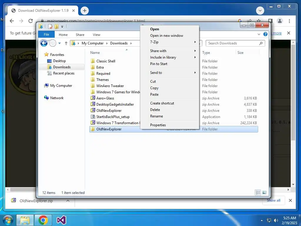Select the Aero+Glass zip archive icon
The image size is (301, 226).
93,98
